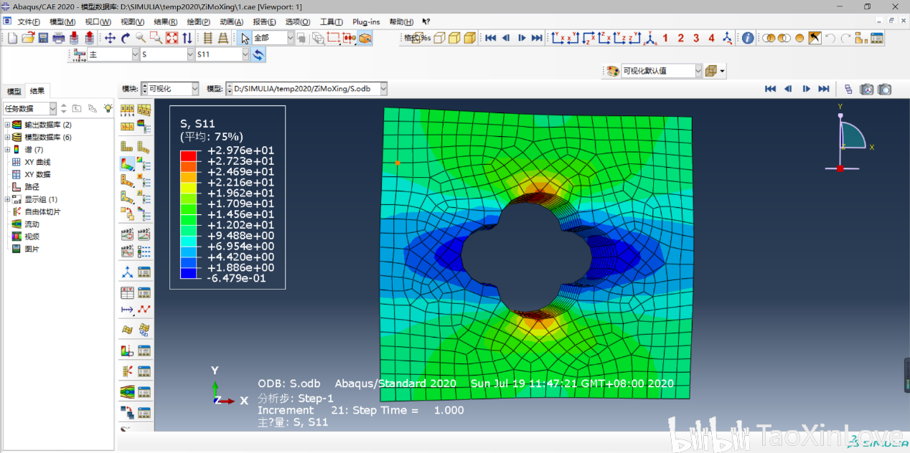This screenshot has width=910, height=453.
Task: Toggle the light bulb filter in results tree
Action: (108, 108)
